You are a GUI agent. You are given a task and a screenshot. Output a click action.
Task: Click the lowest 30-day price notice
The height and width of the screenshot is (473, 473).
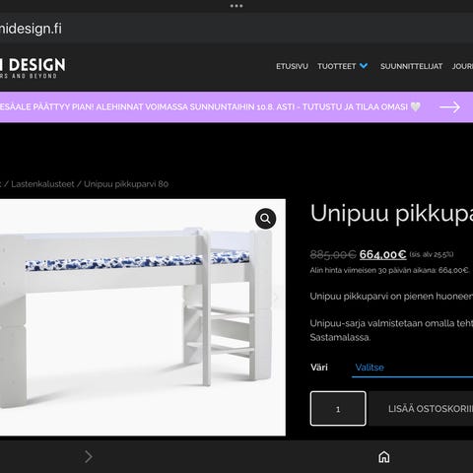click(x=389, y=270)
